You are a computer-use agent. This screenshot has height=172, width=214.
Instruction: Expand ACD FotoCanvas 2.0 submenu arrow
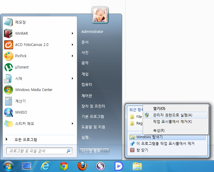coord(72,45)
